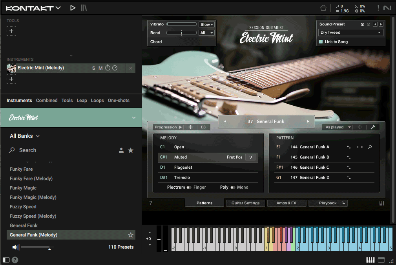
Task: Open the Dry Tweed sound preset dropdown
Action: (x=350, y=32)
